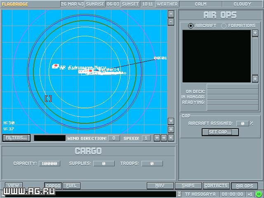Click the sunrise time 06:03
The height and width of the screenshot is (198, 264).
click(113, 4)
